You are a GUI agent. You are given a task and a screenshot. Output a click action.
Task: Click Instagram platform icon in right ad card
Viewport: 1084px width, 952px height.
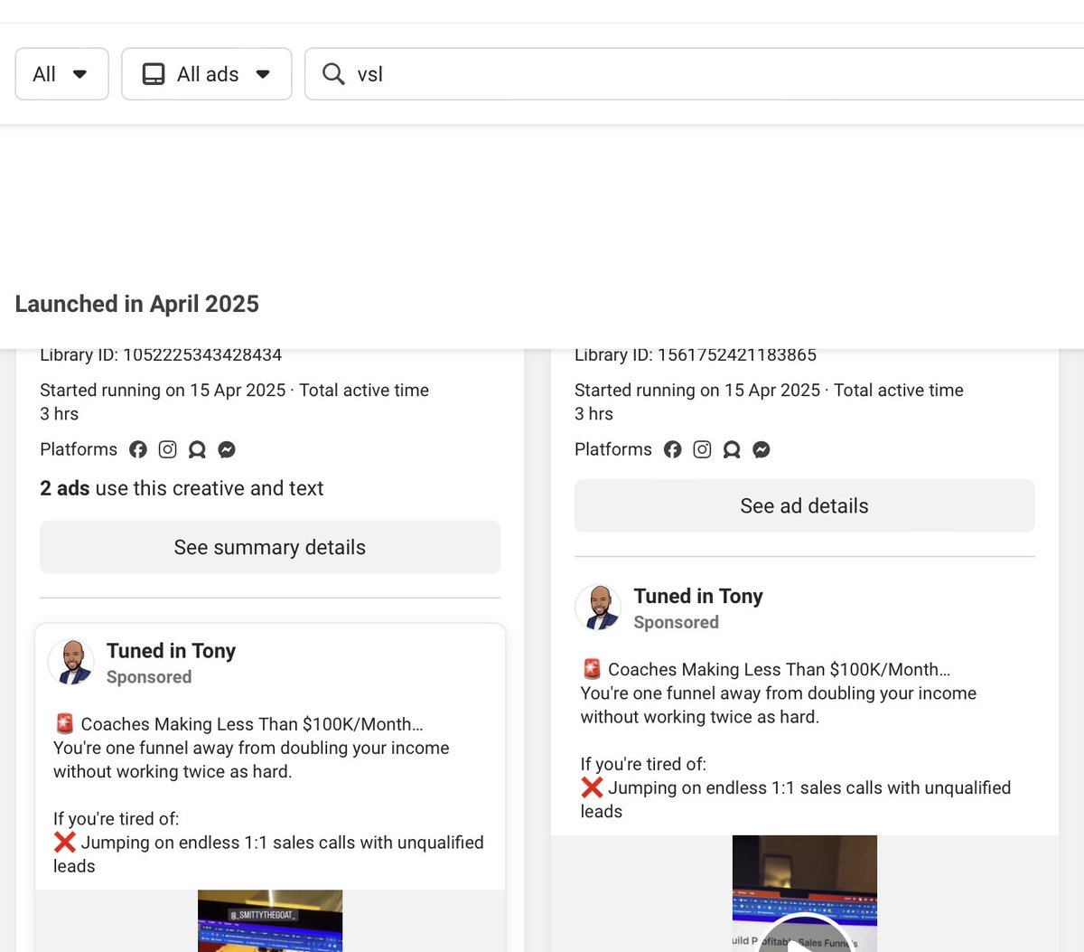[x=703, y=449]
